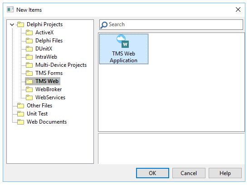Select the TMS Web tree item

pyautogui.click(x=47, y=81)
